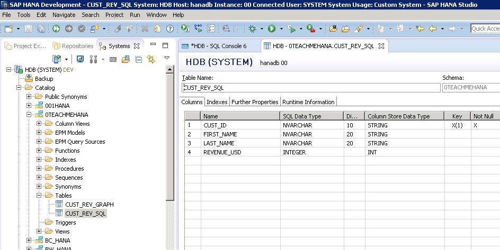Open the Administration monitor icon in Systems view
The width and height of the screenshot is (500, 250).
80,59
